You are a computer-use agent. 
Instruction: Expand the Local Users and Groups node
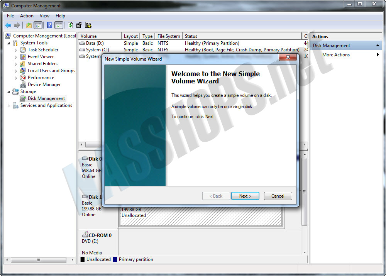pos(16,71)
